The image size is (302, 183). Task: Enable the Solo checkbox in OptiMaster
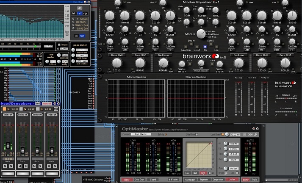pyautogui.click(x=237, y=173)
